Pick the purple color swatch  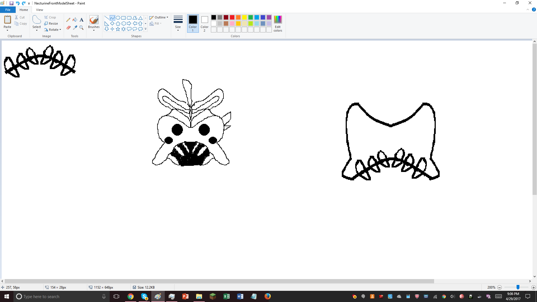[269, 17]
